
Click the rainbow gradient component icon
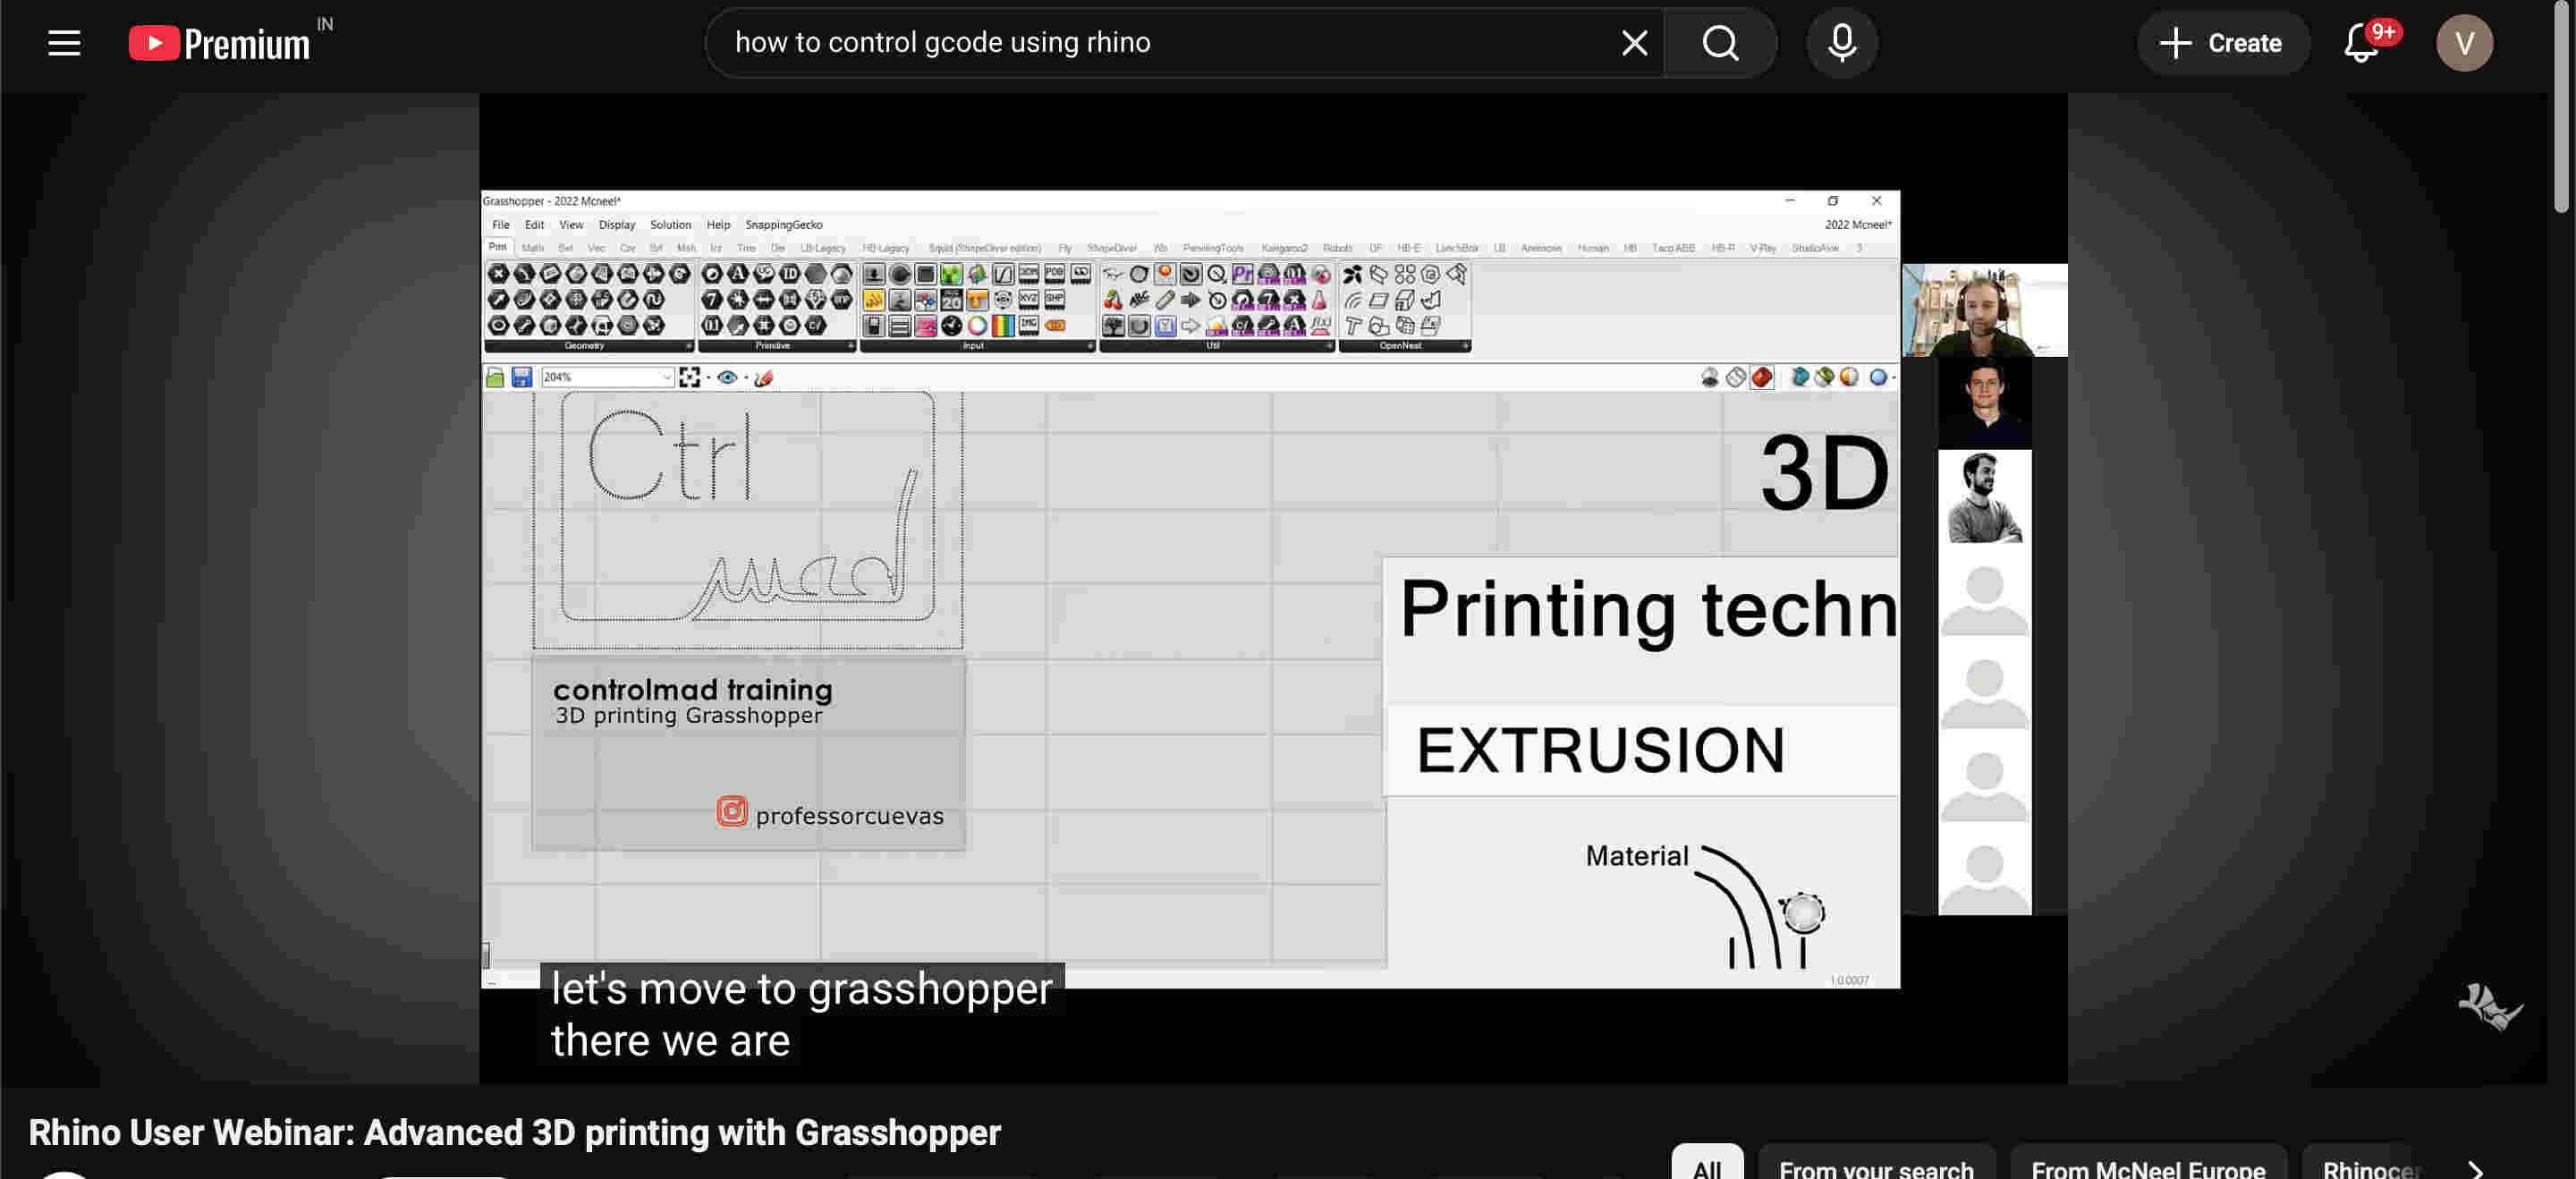(x=1002, y=326)
